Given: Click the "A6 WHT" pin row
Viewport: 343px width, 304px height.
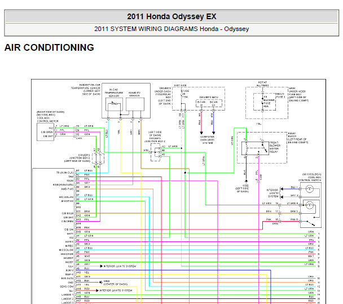Looking at the screenshot, I should 83,256.
